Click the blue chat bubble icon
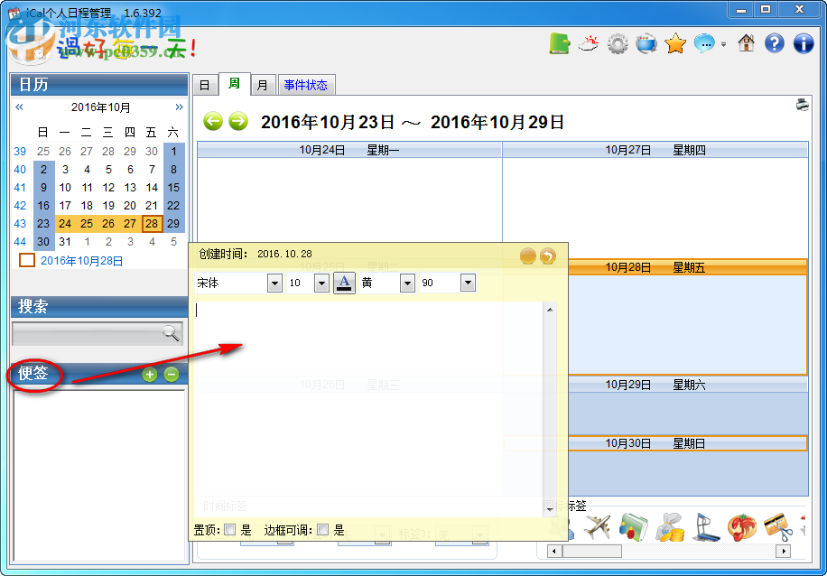Image resolution: width=827 pixels, height=576 pixels. 704,43
